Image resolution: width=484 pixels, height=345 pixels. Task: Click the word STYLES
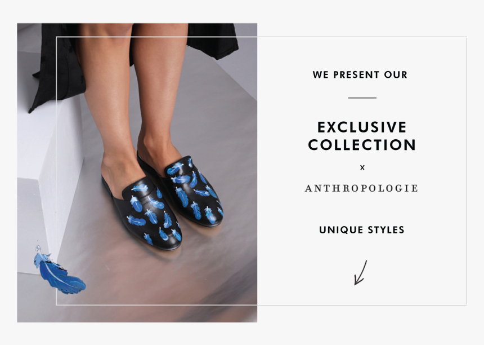pyautogui.click(x=386, y=230)
